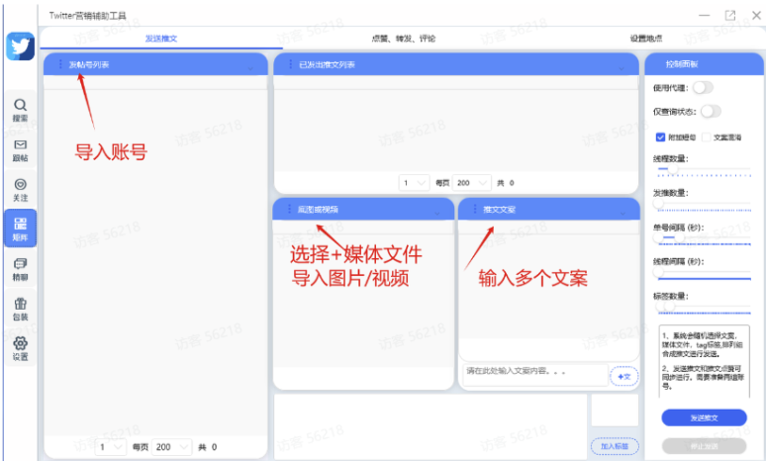Click the 控制面板 panel header
Image resolution: width=766 pixels, height=461 pixels.
click(704, 64)
